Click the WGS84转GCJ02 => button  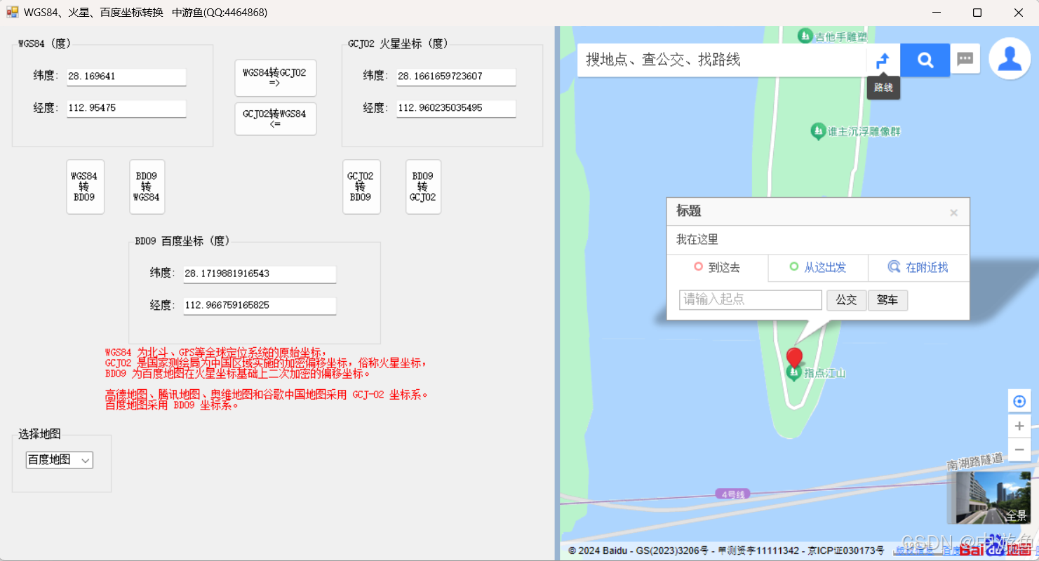coord(275,78)
